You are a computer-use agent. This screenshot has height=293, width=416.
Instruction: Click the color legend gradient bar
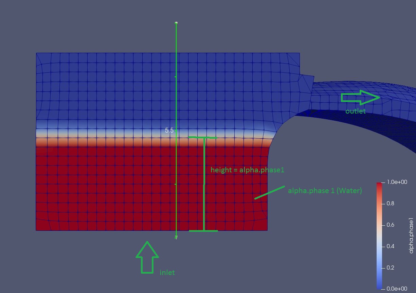[x=379, y=235]
